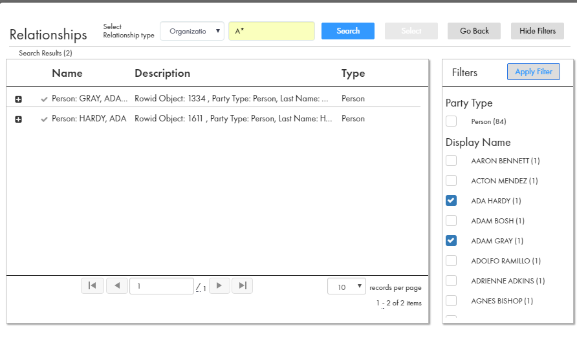Click the Party Type filter heading
The image size is (577, 339).
pos(469,103)
